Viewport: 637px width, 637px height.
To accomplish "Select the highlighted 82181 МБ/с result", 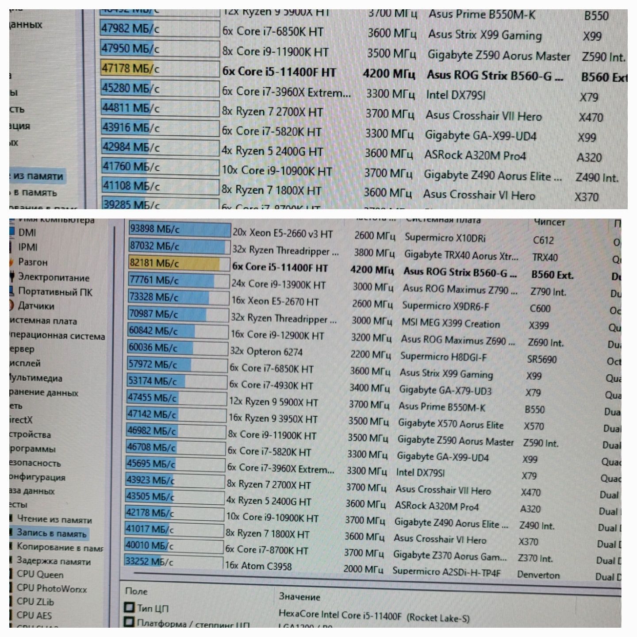I will pos(179,263).
